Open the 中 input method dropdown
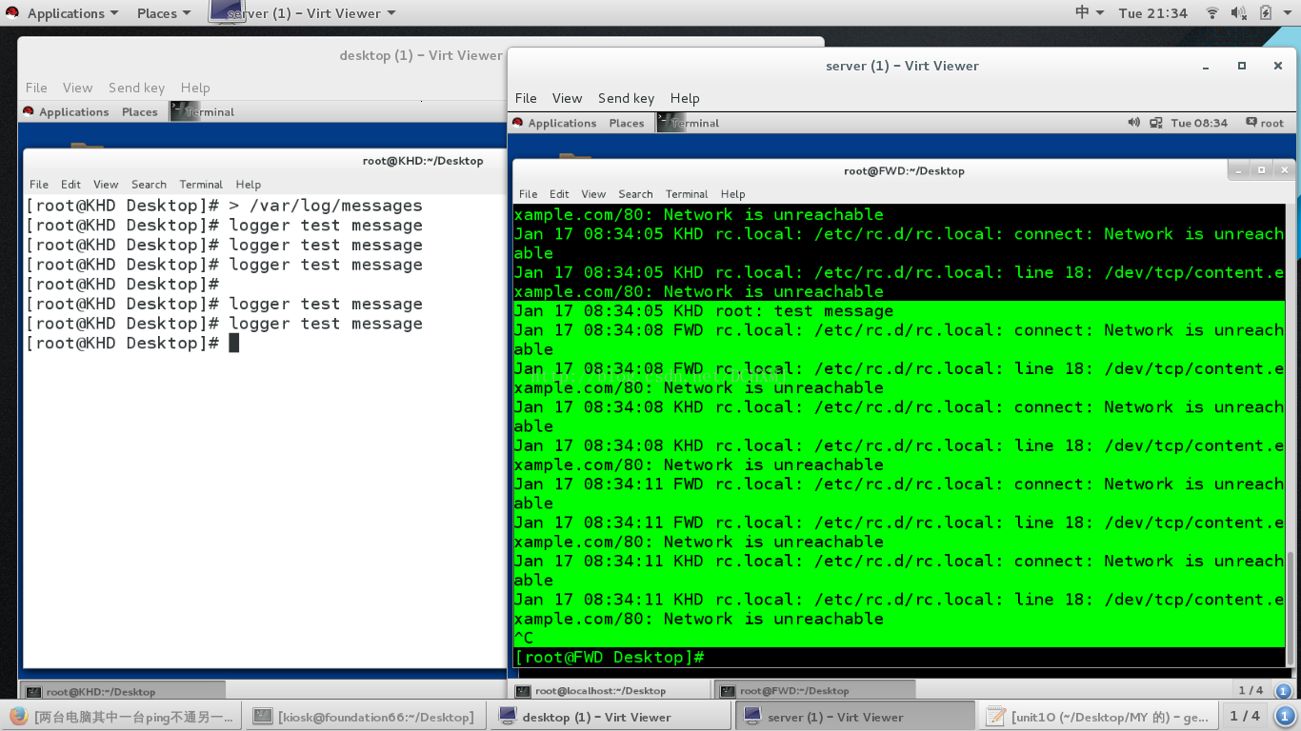1301x731 pixels. 1090,13
